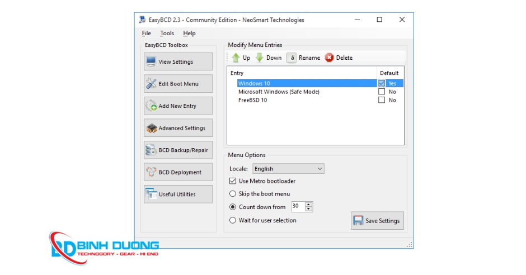Click the Add New Entry gear icon
The image size is (526, 275).
click(151, 106)
